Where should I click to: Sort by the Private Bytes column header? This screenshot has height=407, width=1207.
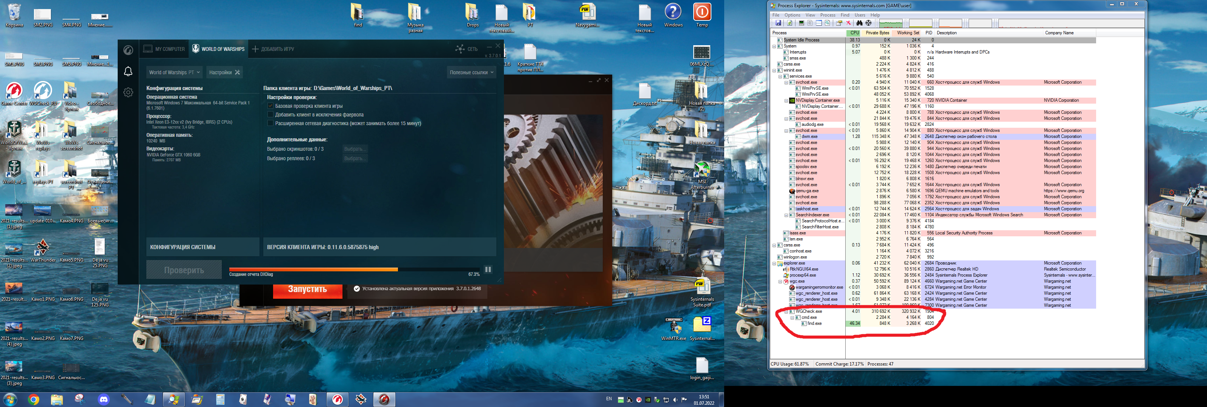pyautogui.click(x=877, y=33)
